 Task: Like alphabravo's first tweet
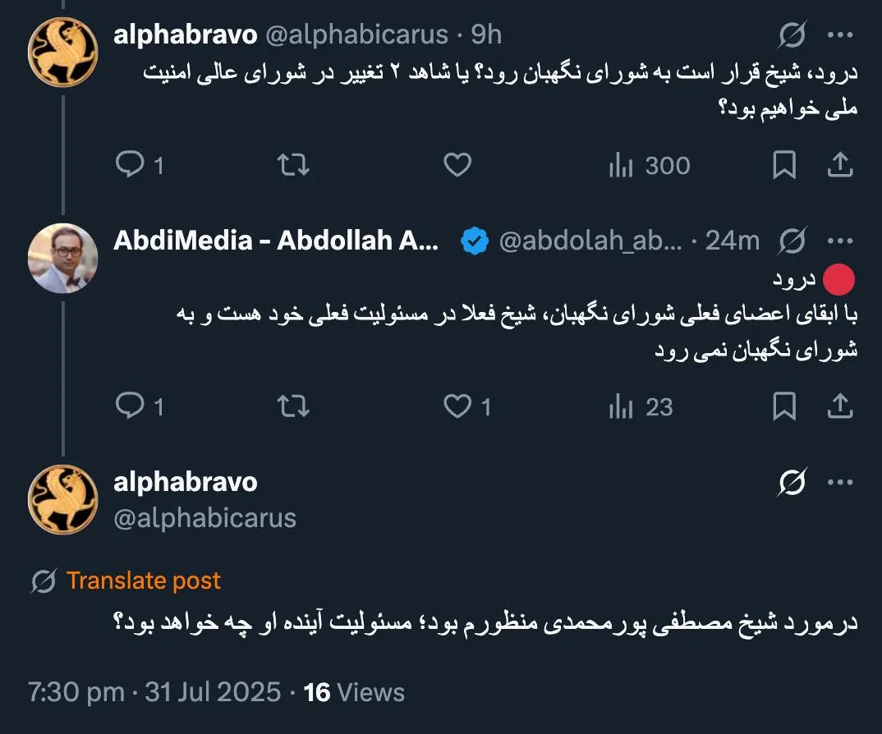(x=457, y=165)
